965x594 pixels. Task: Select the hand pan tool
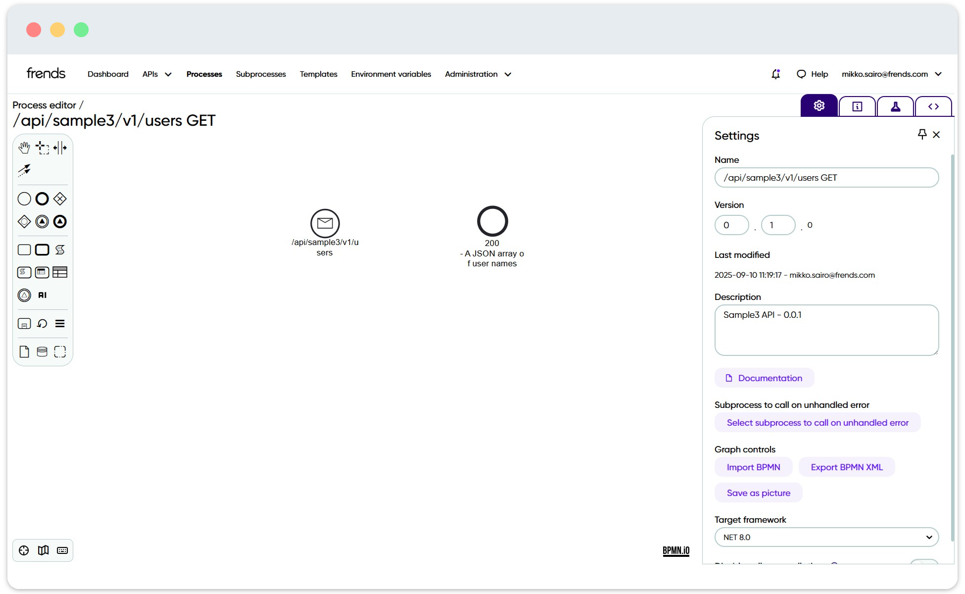[x=24, y=148]
